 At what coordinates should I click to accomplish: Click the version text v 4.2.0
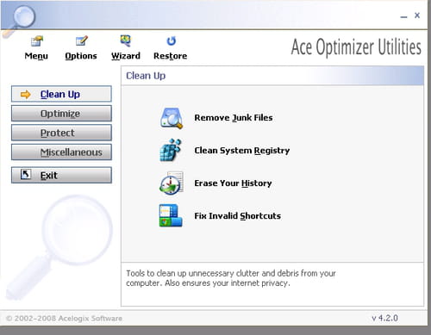(x=384, y=318)
